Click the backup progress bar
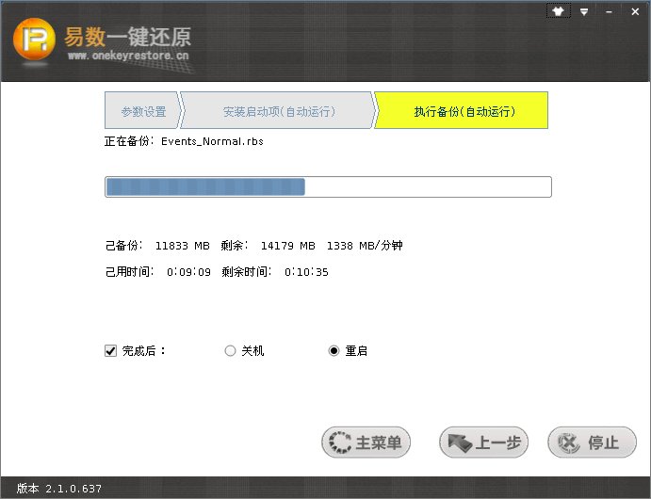Viewport: 651px width, 499px height. [x=328, y=186]
